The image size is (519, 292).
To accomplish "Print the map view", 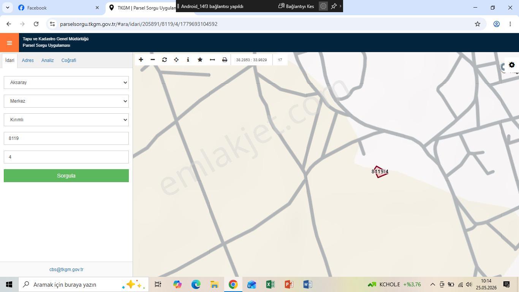I will click(x=225, y=60).
